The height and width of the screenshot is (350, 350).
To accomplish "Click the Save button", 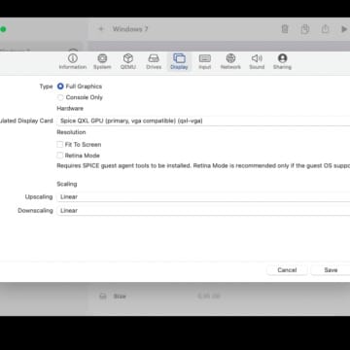I will [x=331, y=270].
